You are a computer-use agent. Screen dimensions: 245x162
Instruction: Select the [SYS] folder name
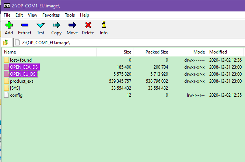pos(15,88)
